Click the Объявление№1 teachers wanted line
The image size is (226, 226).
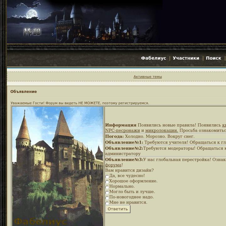point(165,143)
